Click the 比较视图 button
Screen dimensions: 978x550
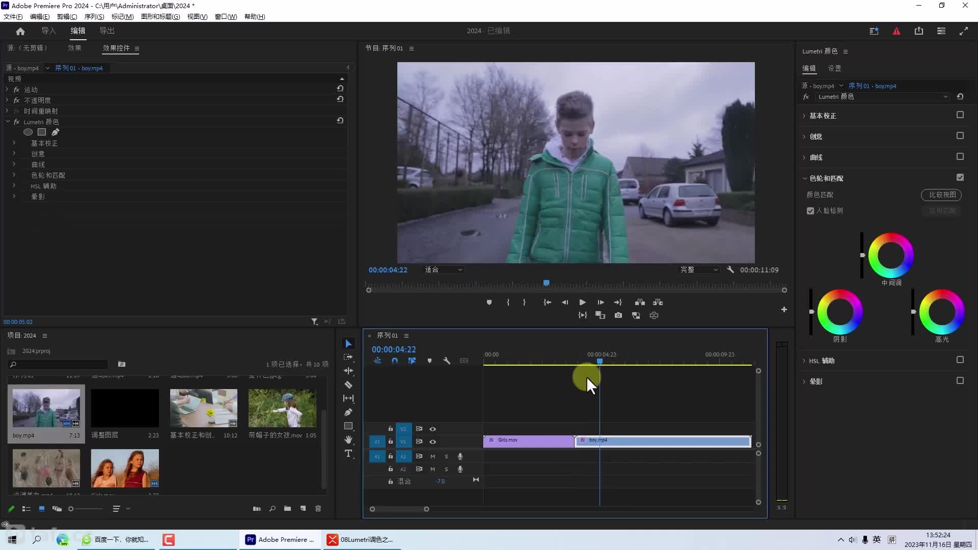tap(941, 195)
